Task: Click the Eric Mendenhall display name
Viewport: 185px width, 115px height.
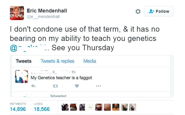Action: [x=47, y=11]
